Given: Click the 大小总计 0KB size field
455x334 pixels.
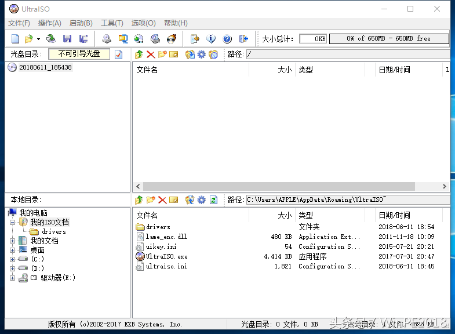Looking at the screenshot, I should click(x=313, y=39).
